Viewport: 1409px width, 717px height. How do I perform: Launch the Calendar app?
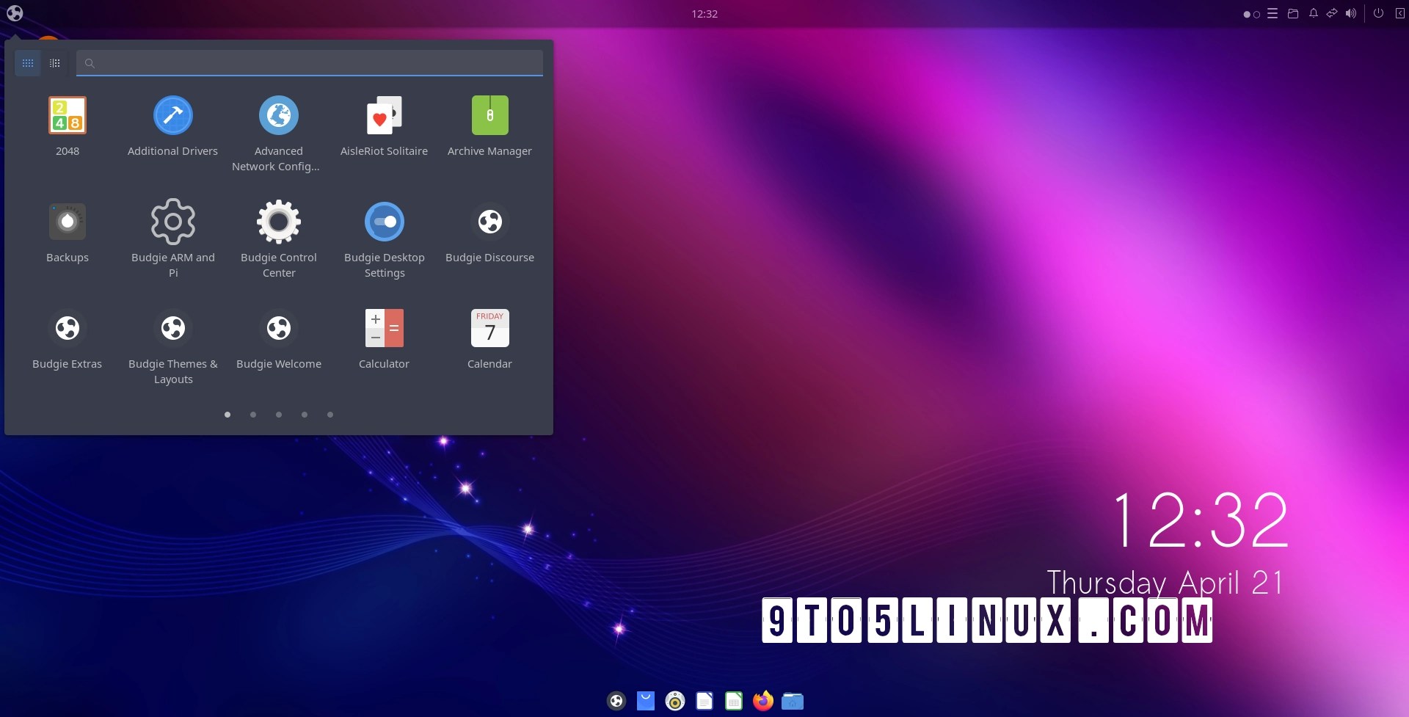(x=489, y=339)
